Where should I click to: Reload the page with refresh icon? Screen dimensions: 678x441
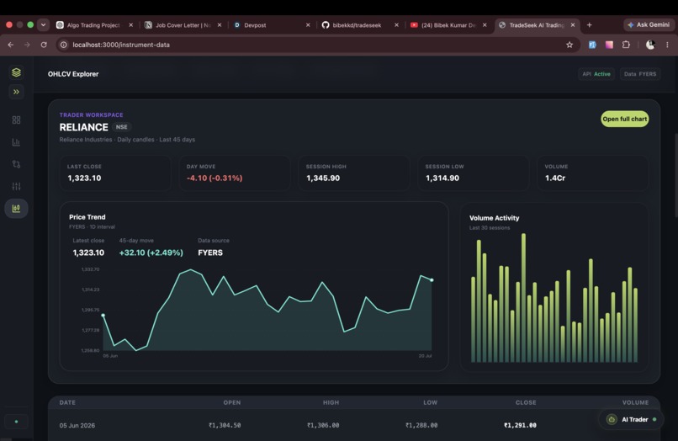[x=44, y=45]
